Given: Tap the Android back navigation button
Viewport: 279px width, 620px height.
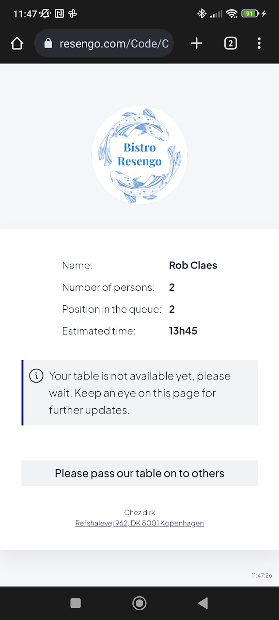Looking at the screenshot, I should coord(203,603).
